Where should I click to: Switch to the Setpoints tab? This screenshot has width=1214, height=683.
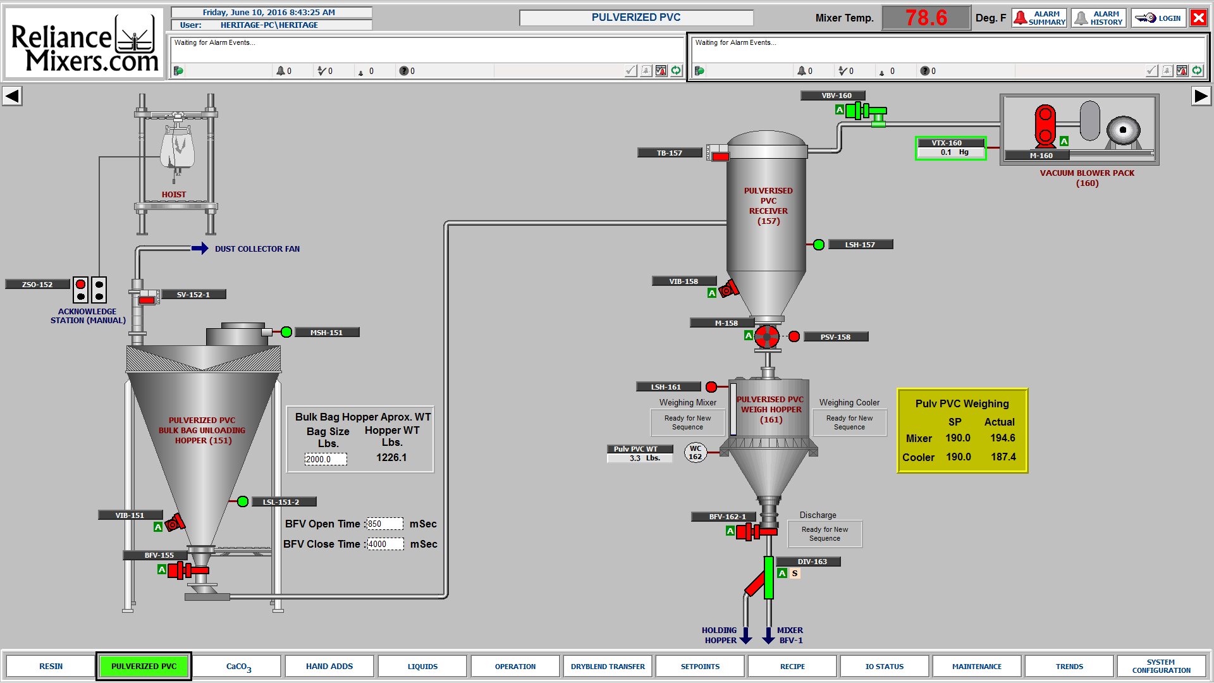tap(700, 667)
